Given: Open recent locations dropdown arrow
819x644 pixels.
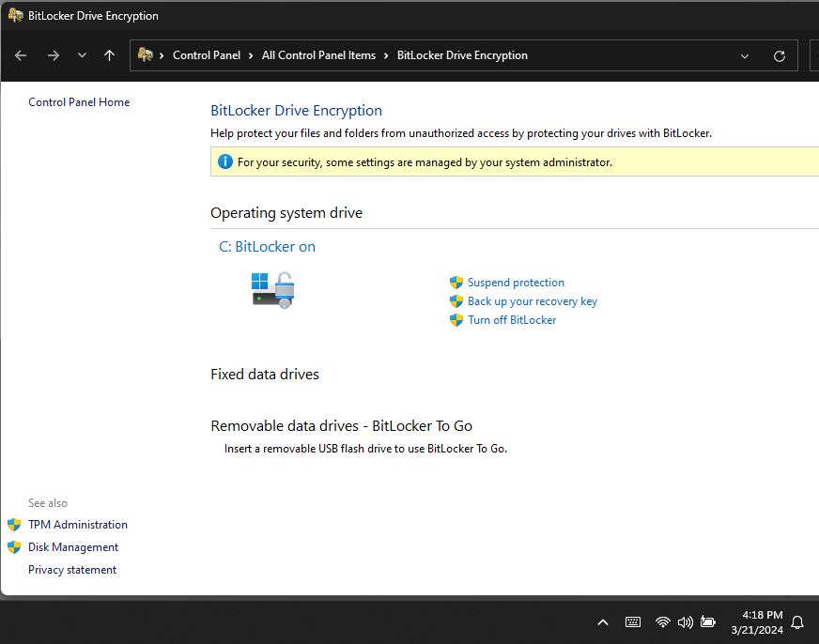Looking at the screenshot, I should (82, 54).
